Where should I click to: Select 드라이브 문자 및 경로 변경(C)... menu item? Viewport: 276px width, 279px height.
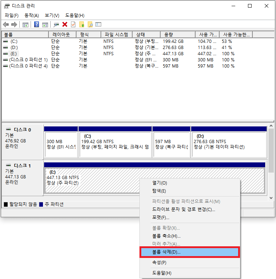tap(190, 209)
